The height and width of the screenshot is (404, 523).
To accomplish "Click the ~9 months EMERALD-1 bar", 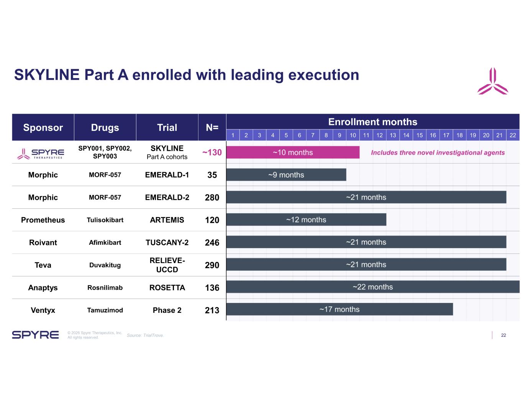I will click(286, 175).
